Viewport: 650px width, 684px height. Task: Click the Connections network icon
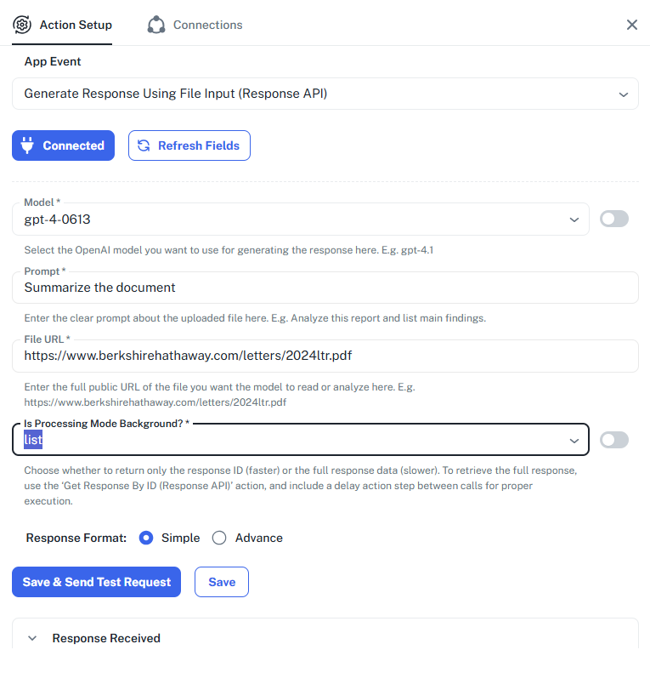pos(156,25)
